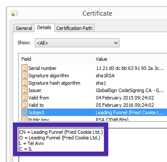Select the Signature hash algorithm row
167x162 pixels.
coord(93,83)
